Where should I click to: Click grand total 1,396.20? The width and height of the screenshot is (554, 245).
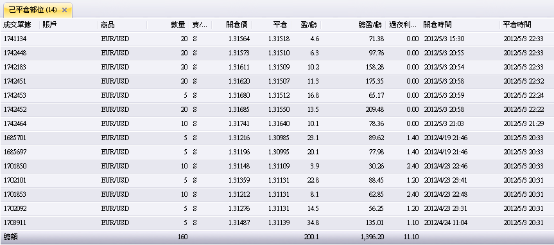pos(372,237)
